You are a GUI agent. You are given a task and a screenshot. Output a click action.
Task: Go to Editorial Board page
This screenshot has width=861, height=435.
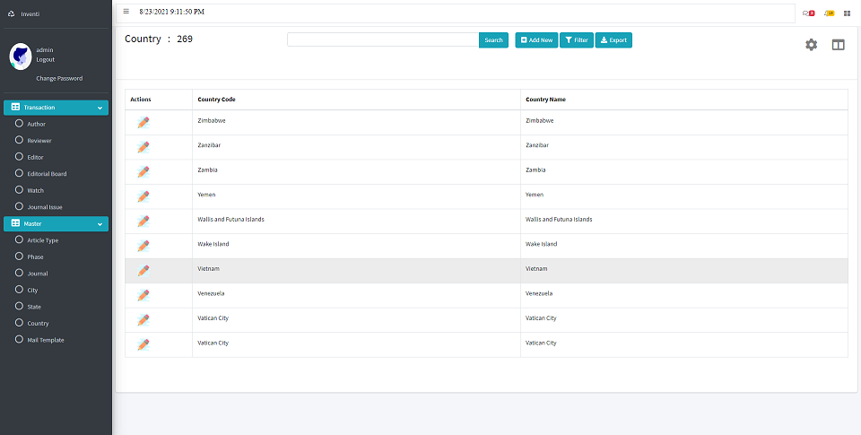[x=47, y=174]
